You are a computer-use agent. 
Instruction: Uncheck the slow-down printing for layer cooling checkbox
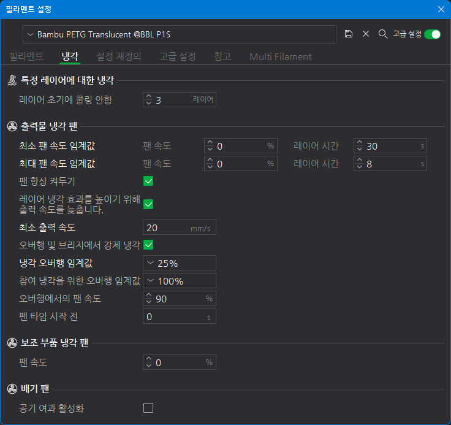(x=148, y=204)
